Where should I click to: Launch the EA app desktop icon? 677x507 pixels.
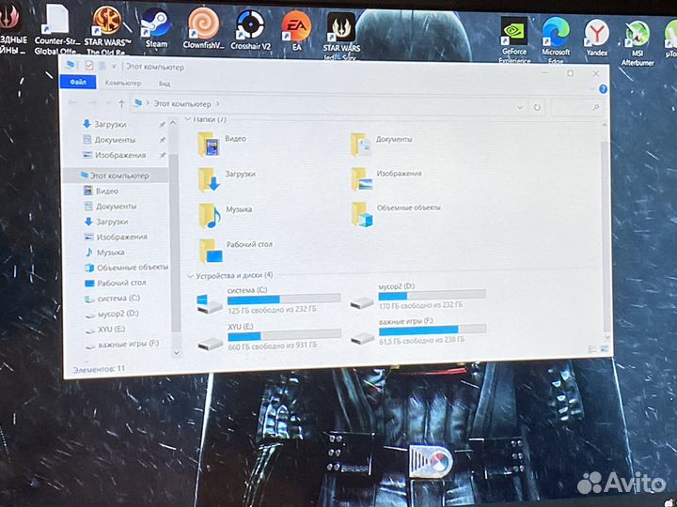tap(296, 25)
